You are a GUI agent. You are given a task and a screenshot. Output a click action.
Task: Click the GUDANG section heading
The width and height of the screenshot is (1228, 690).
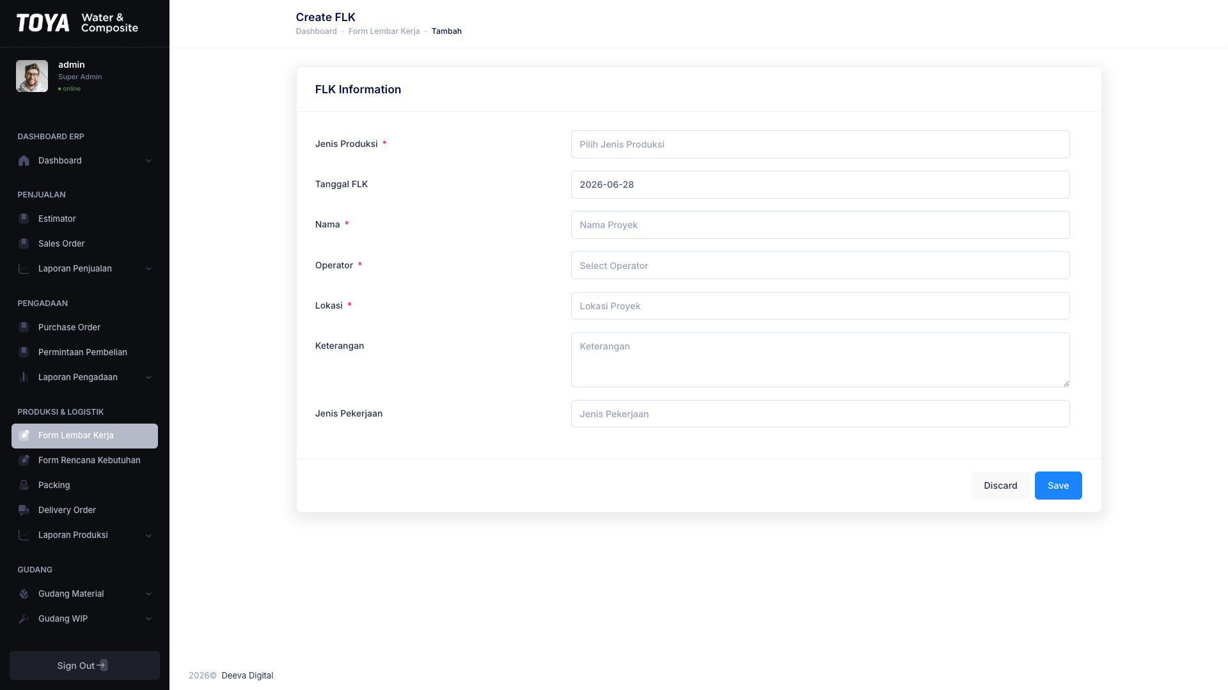(x=35, y=570)
